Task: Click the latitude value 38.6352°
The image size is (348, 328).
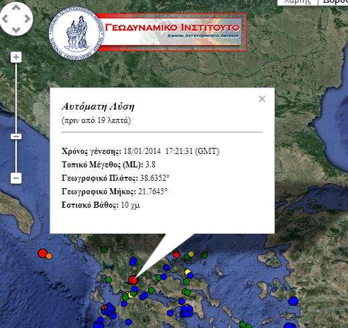Action: 155,178
